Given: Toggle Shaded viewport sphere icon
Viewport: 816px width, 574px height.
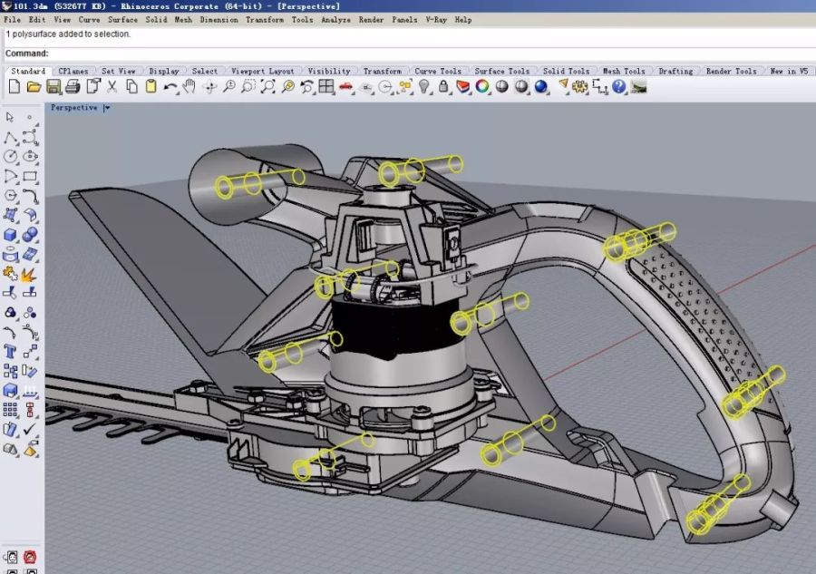Looking at the screenshot, I should point(502,87).
